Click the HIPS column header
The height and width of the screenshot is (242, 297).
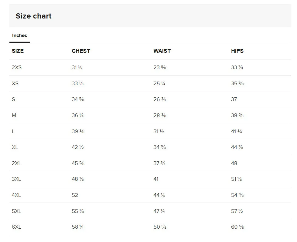point(237,51)
